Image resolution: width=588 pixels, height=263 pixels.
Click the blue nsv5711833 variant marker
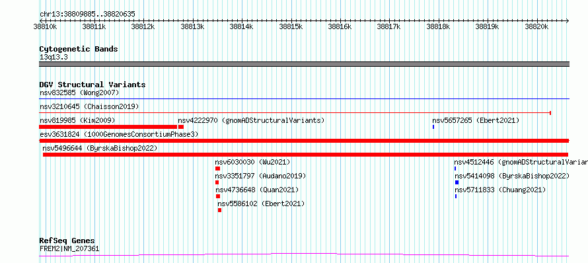point(456,196)
